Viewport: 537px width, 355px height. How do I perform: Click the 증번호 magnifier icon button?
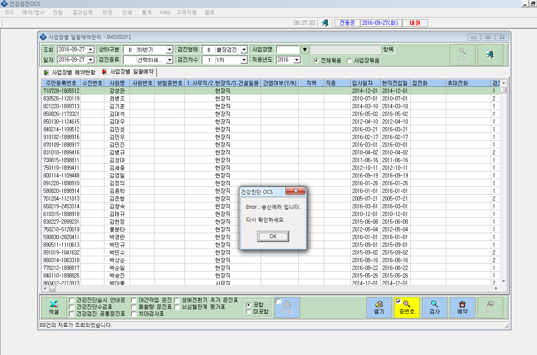point(407,307)
